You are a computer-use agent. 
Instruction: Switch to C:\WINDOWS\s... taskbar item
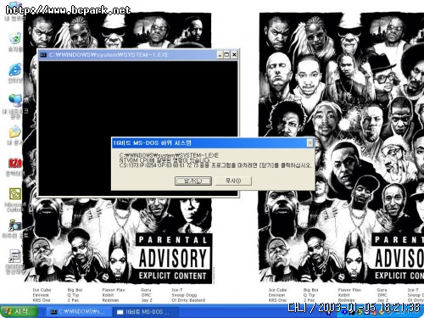(x=77, y=312)
